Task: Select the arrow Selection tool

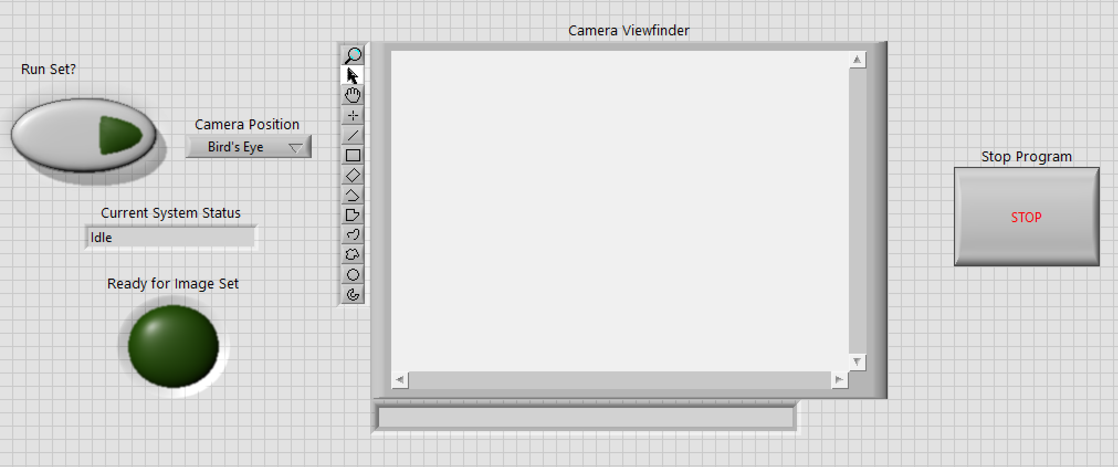Action: coord(353,75)
